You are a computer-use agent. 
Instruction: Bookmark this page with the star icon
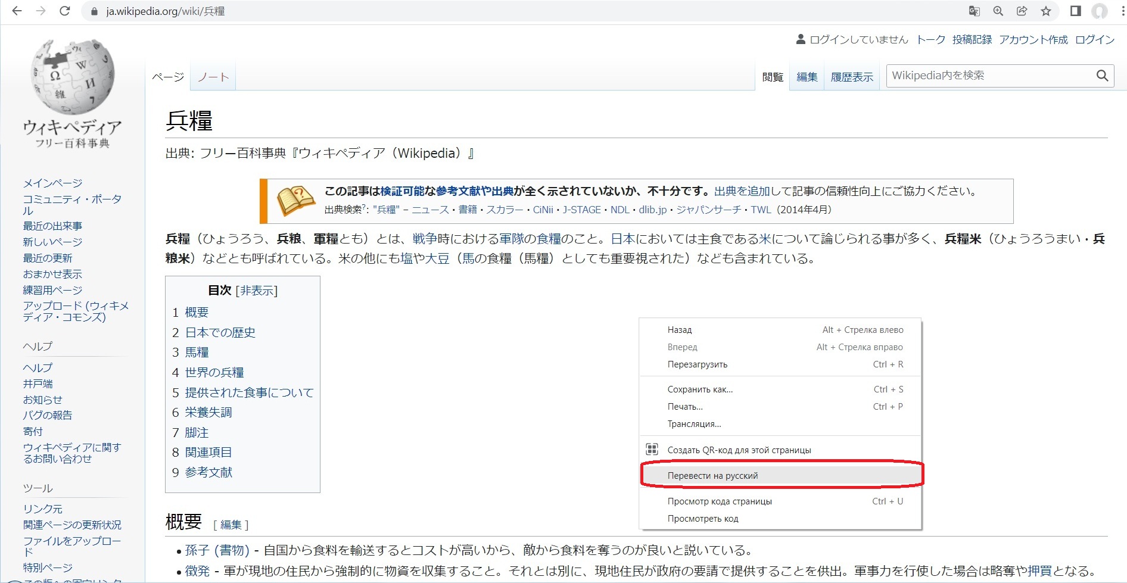point(1046,11)
